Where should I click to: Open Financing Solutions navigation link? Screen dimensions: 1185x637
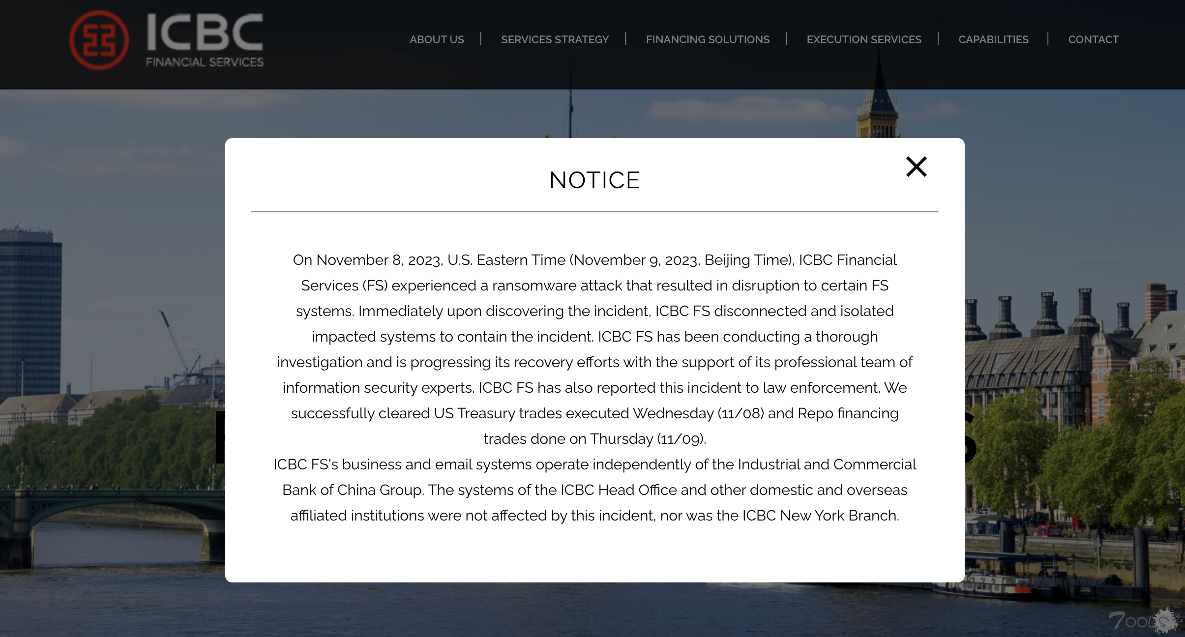click(708, 39)
